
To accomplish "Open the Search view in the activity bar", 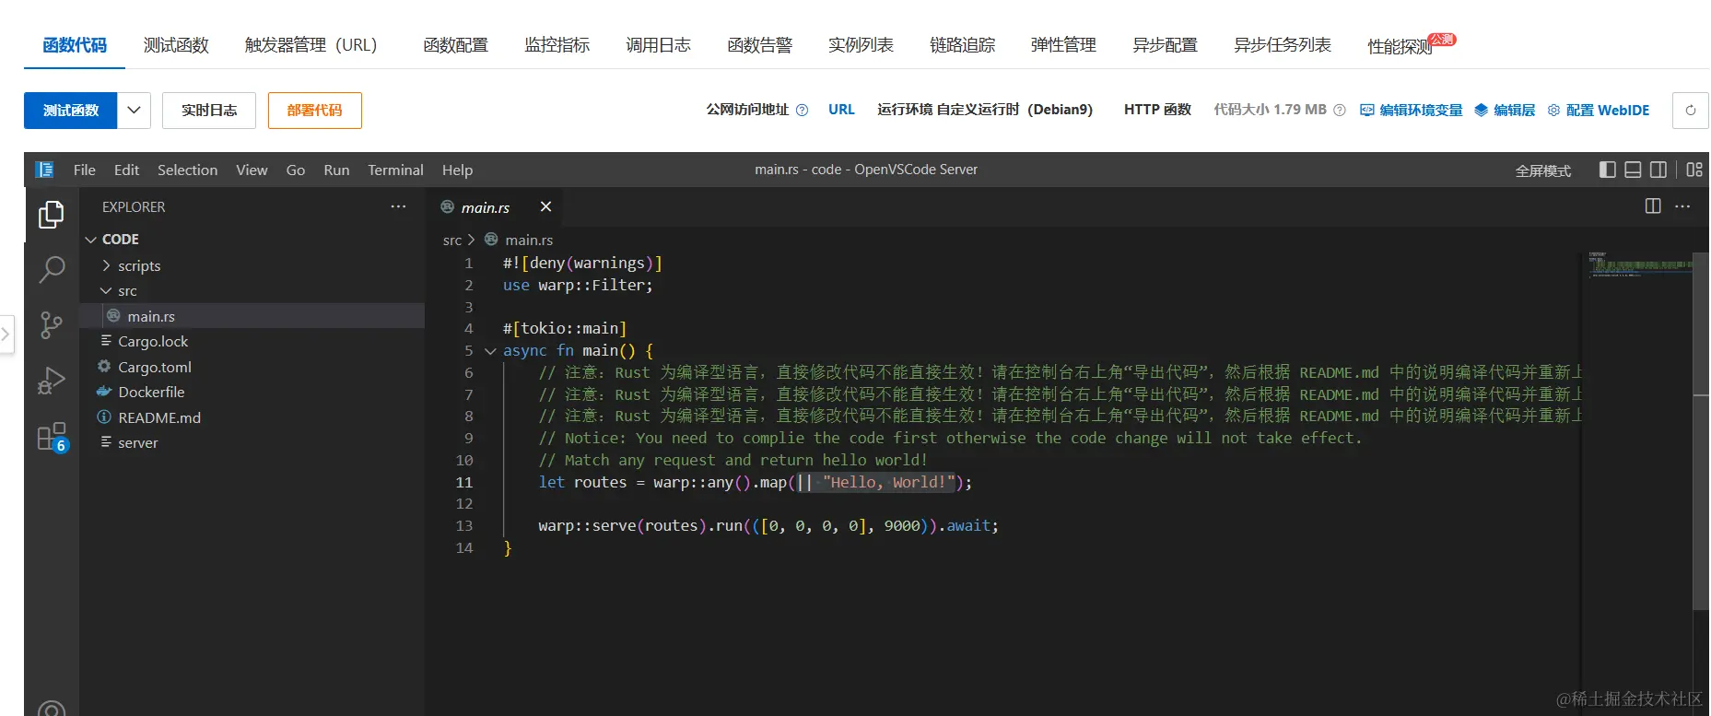I will click(52, 269).
